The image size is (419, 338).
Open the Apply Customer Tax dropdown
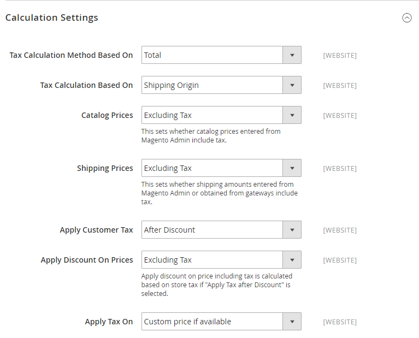click(221, 230)
